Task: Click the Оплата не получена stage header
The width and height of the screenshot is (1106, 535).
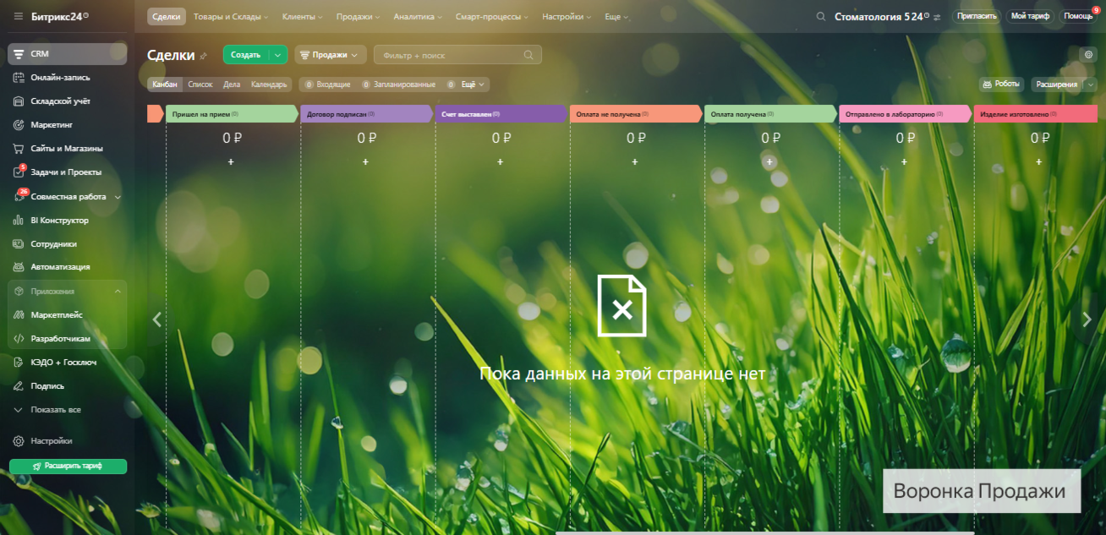Action: [637, 114]
